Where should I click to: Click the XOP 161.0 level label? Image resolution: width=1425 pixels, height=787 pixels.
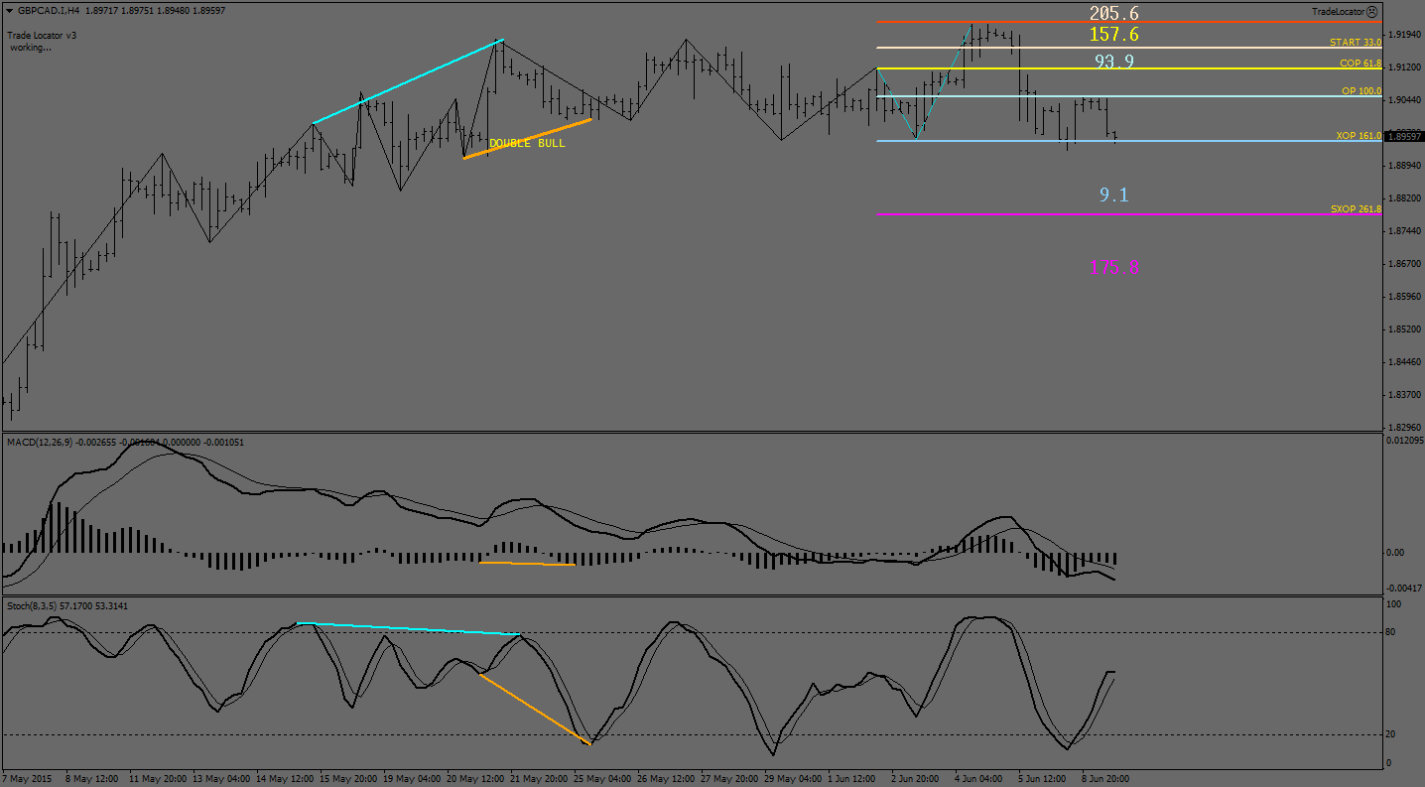click(1359, 136)
